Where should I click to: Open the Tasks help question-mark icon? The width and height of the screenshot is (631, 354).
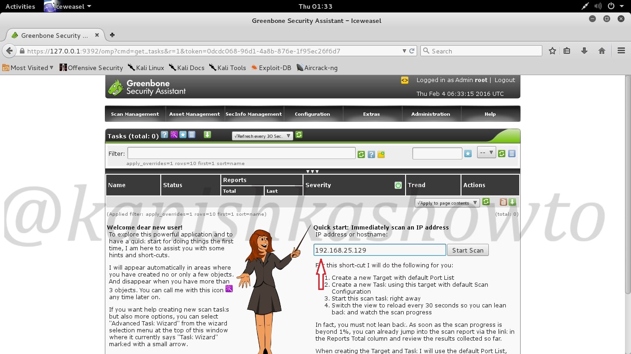(164, 135)
